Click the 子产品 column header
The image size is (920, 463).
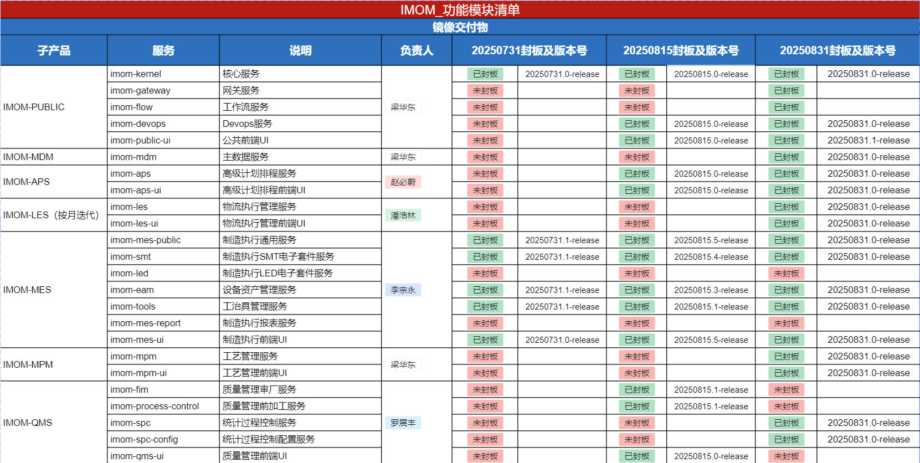tap(54, 50)
